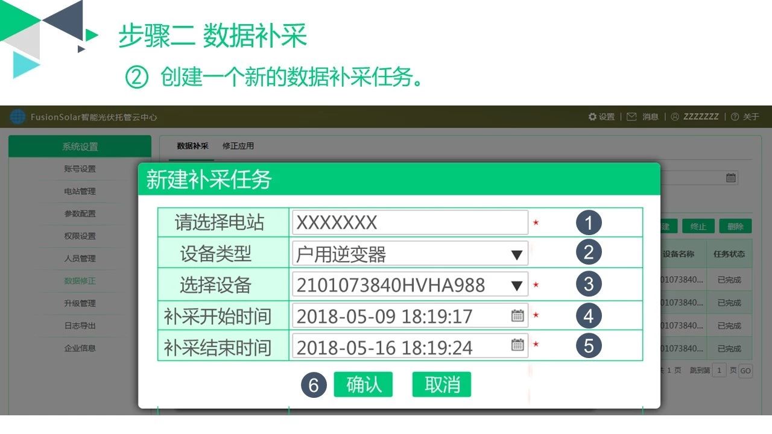Image resolution: width=772 pixels, height=434 pixels.
Task: Open 电站管理 in the sidebar
Action: click(x=79, y=191)
